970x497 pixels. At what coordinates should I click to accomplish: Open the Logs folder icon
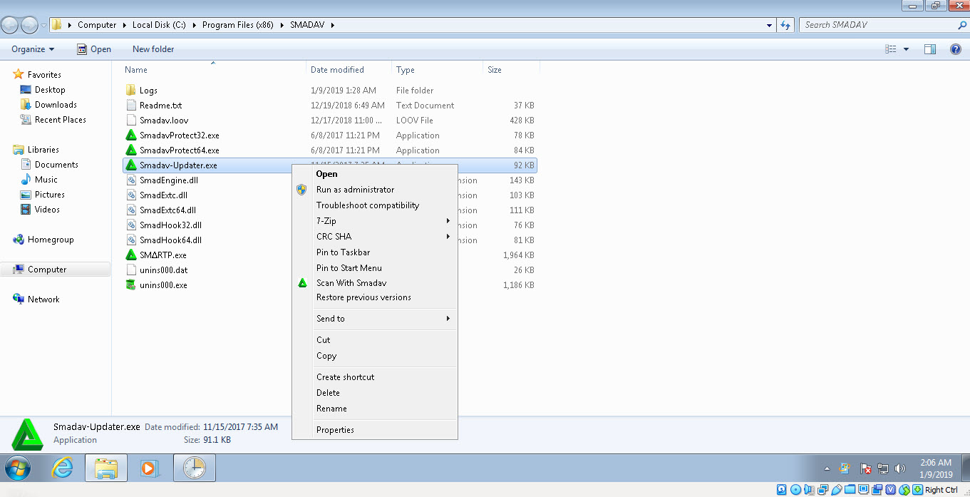[131, 91]
